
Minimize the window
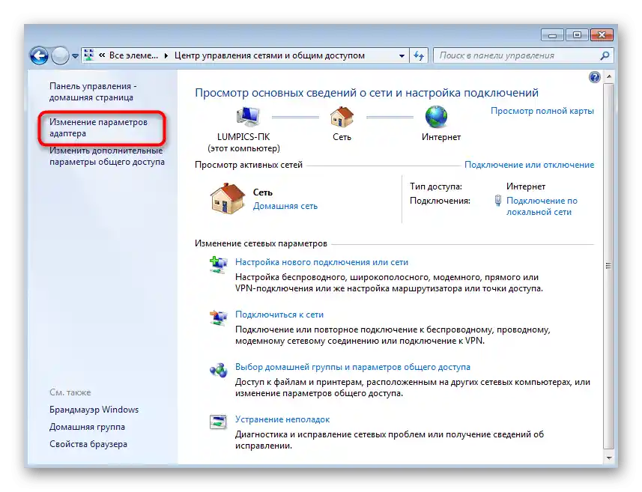click(552, 36)
